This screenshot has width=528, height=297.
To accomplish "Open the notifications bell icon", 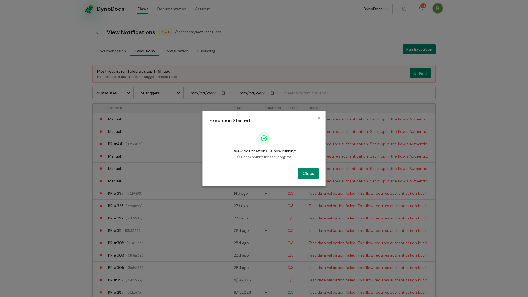I will (421, 9).
